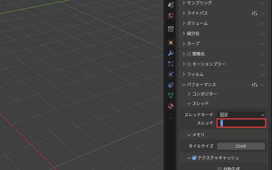The height and width of the screenshot is (170, 272).
Task: Open the Object Constraints tab icon
Action: [171, 85]
